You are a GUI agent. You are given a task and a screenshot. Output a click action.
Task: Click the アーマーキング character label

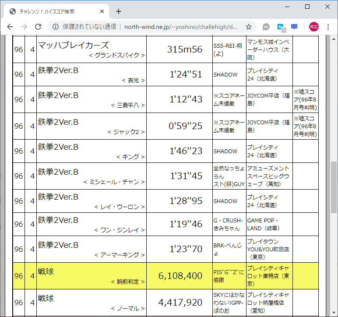[x=120, y=255]
